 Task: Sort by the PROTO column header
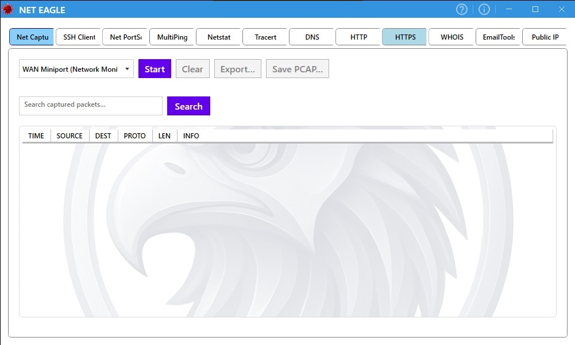tap(135, 135)
